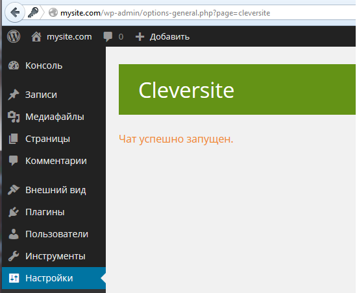Click the Медиафайлы media icon

pyautogui.click(x=14, y=117)
